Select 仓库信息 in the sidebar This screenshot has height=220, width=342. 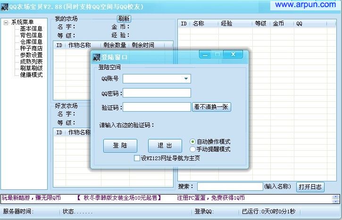click(31, 41)
